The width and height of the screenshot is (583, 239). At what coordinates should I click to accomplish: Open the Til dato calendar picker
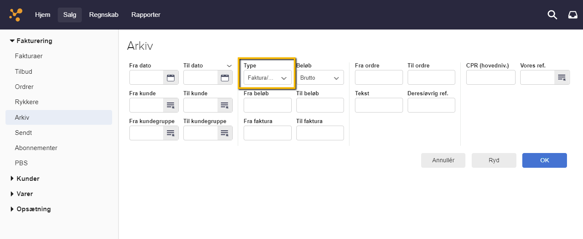(225, 78)
